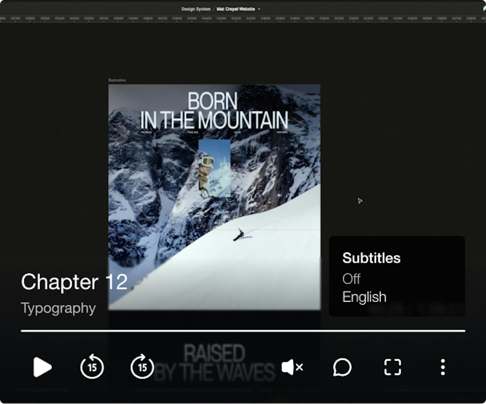Seek on the video progress bar

[243, 331]
